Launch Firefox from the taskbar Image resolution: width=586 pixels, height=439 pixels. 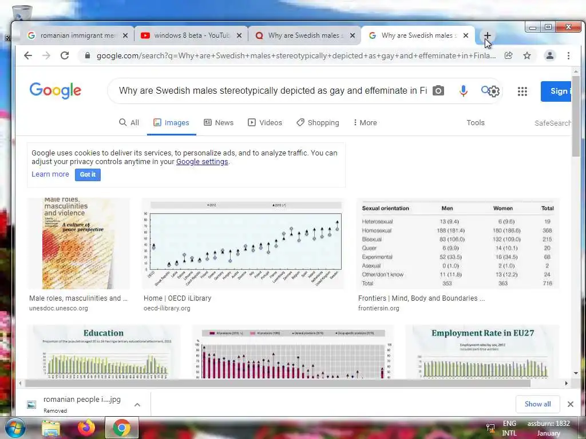(86, 428)
